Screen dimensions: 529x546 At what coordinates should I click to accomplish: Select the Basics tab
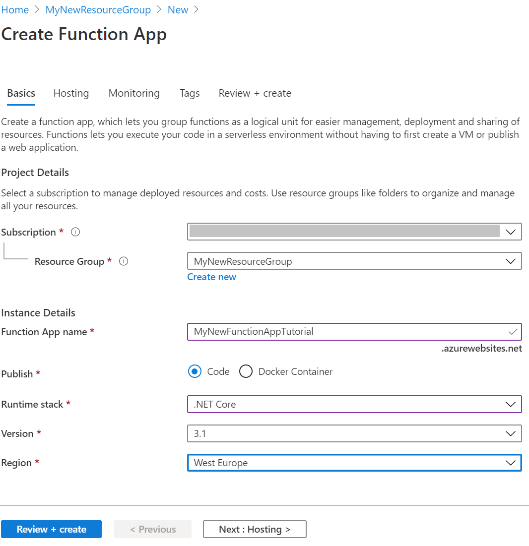click(x=21, y=93)
